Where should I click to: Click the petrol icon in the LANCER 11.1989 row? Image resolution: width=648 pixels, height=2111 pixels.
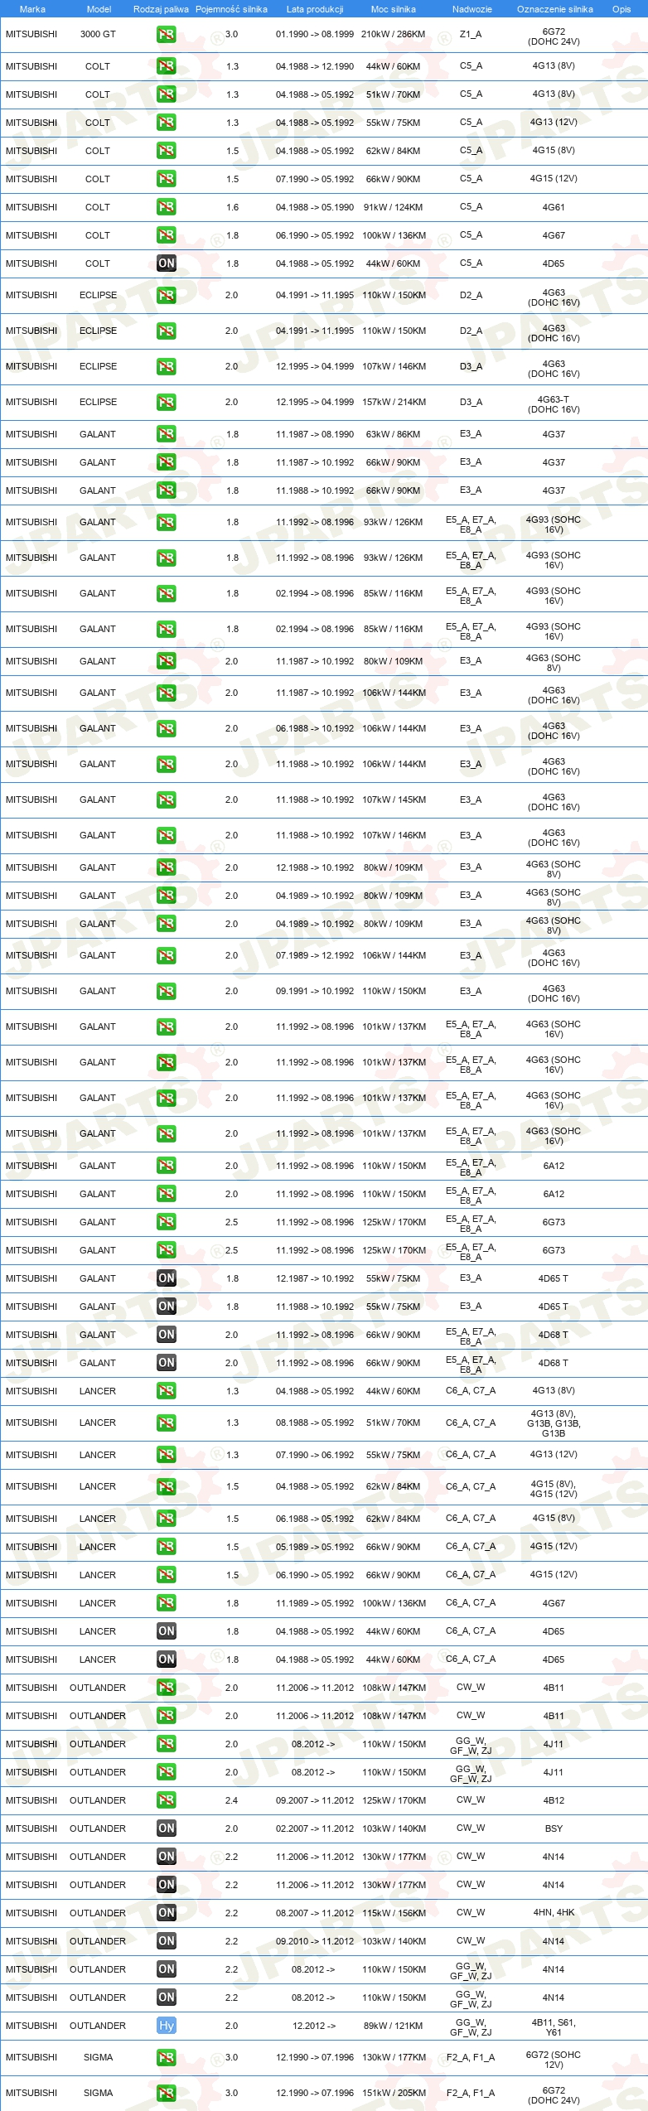click(x=166, y=1602)
